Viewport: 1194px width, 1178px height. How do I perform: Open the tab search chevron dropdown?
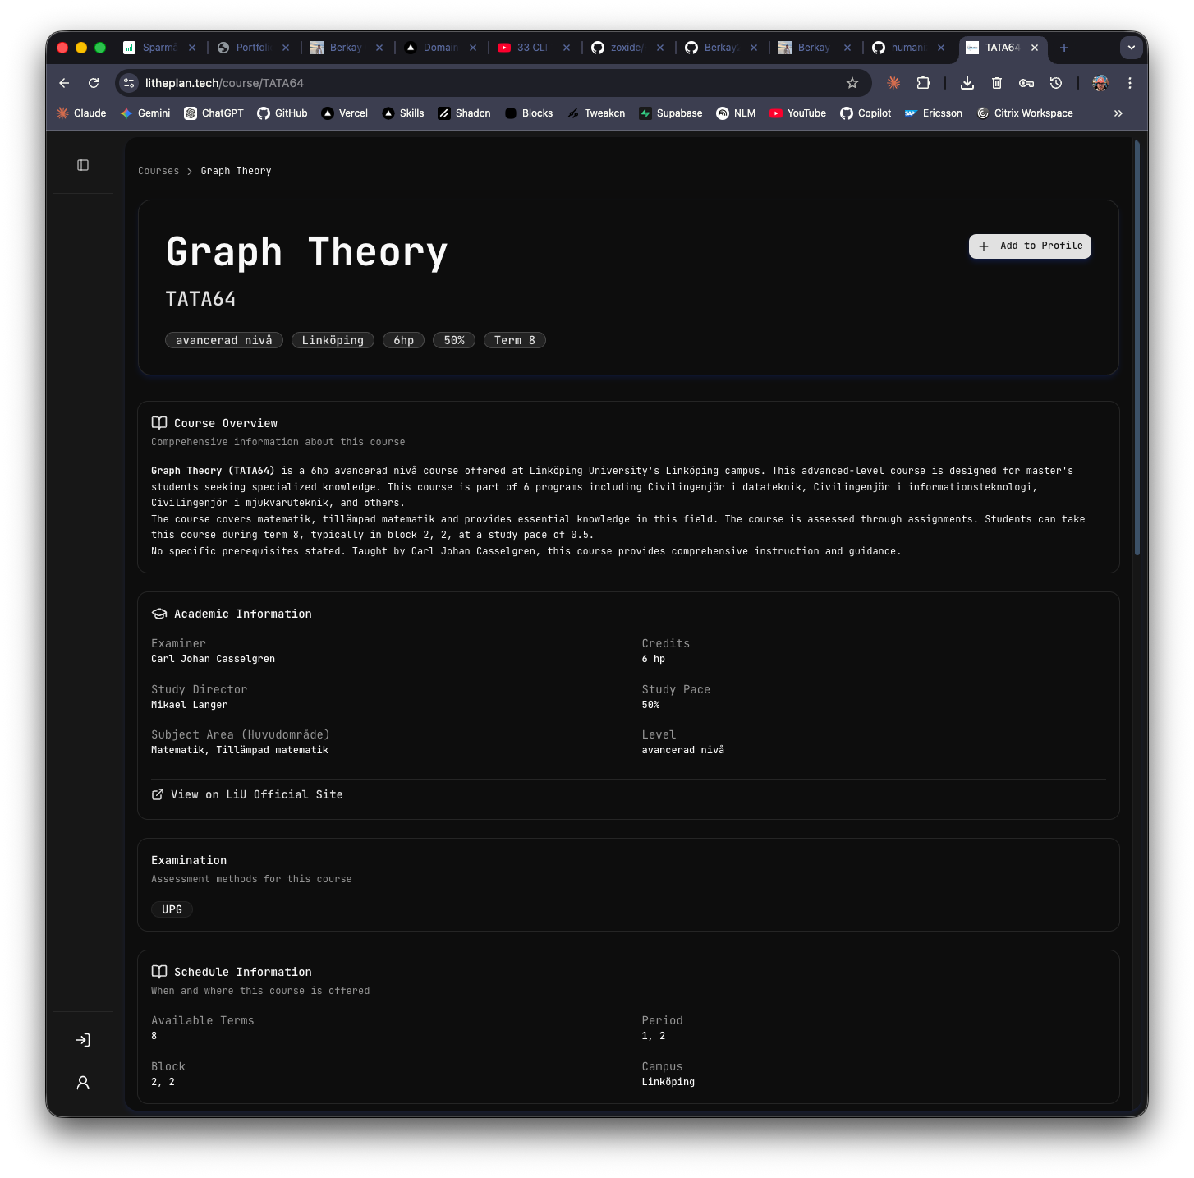[1131, 48]
